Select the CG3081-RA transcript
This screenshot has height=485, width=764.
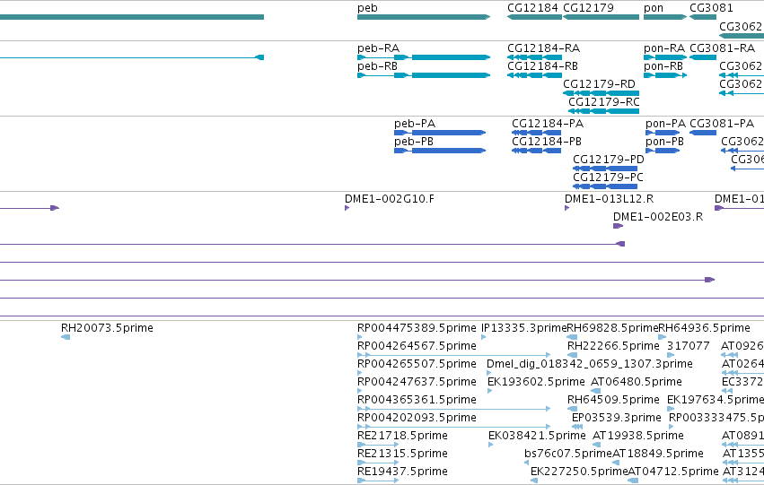click(703, 57)
